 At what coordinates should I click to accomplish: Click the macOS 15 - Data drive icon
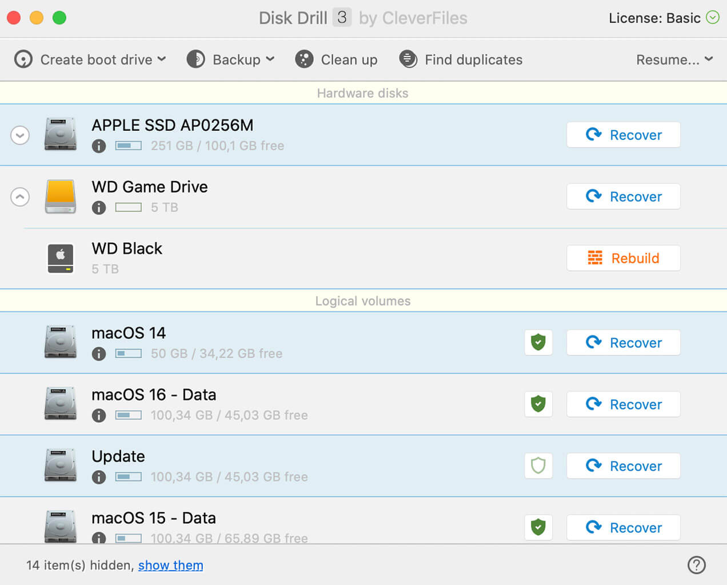[61, 526]
